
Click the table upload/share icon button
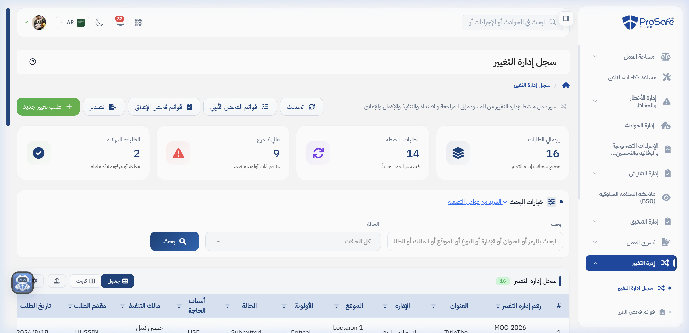click(x=57, y=281)
